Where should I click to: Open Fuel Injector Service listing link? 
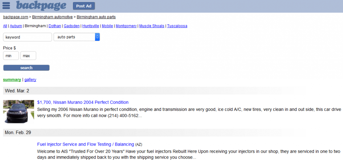point(85,144)
